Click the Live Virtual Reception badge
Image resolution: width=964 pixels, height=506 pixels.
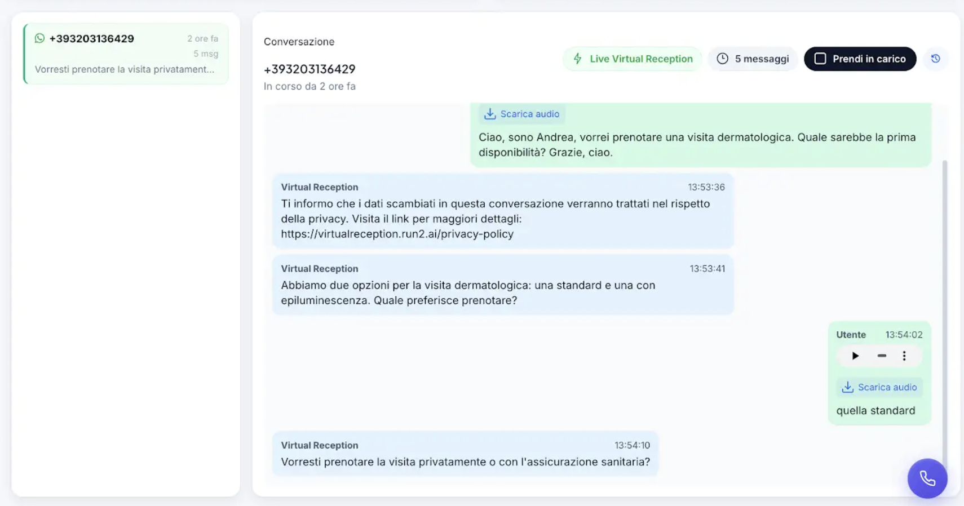click(x=633, y=59)
